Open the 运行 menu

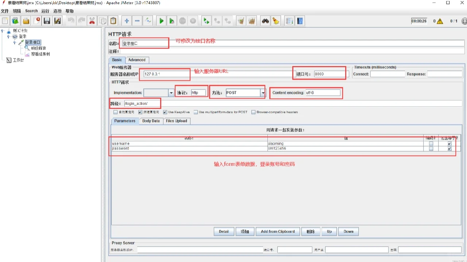pyautogui.click(x=45, y=11)
